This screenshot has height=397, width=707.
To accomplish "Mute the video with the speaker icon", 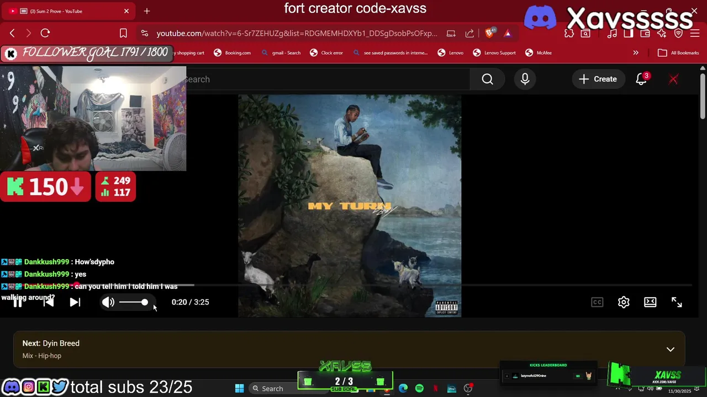I will tap(108, 302).
